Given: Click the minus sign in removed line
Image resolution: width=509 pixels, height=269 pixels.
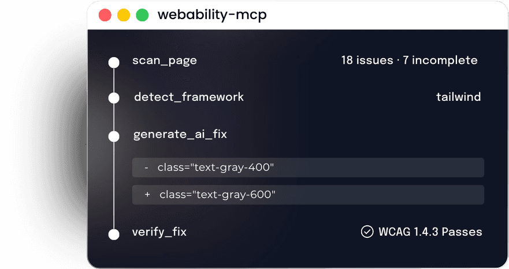Looking at the screenshot, I should (x=146, y=168).
